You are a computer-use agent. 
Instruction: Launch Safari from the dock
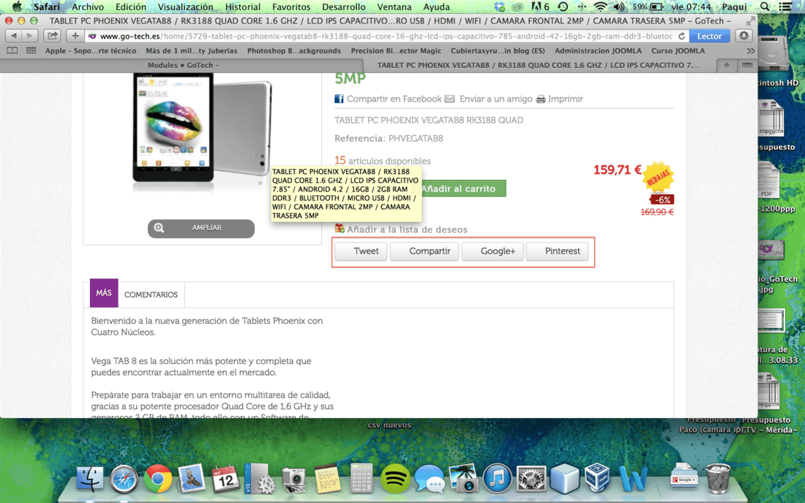pyautogui.click(x=124, y=480)
